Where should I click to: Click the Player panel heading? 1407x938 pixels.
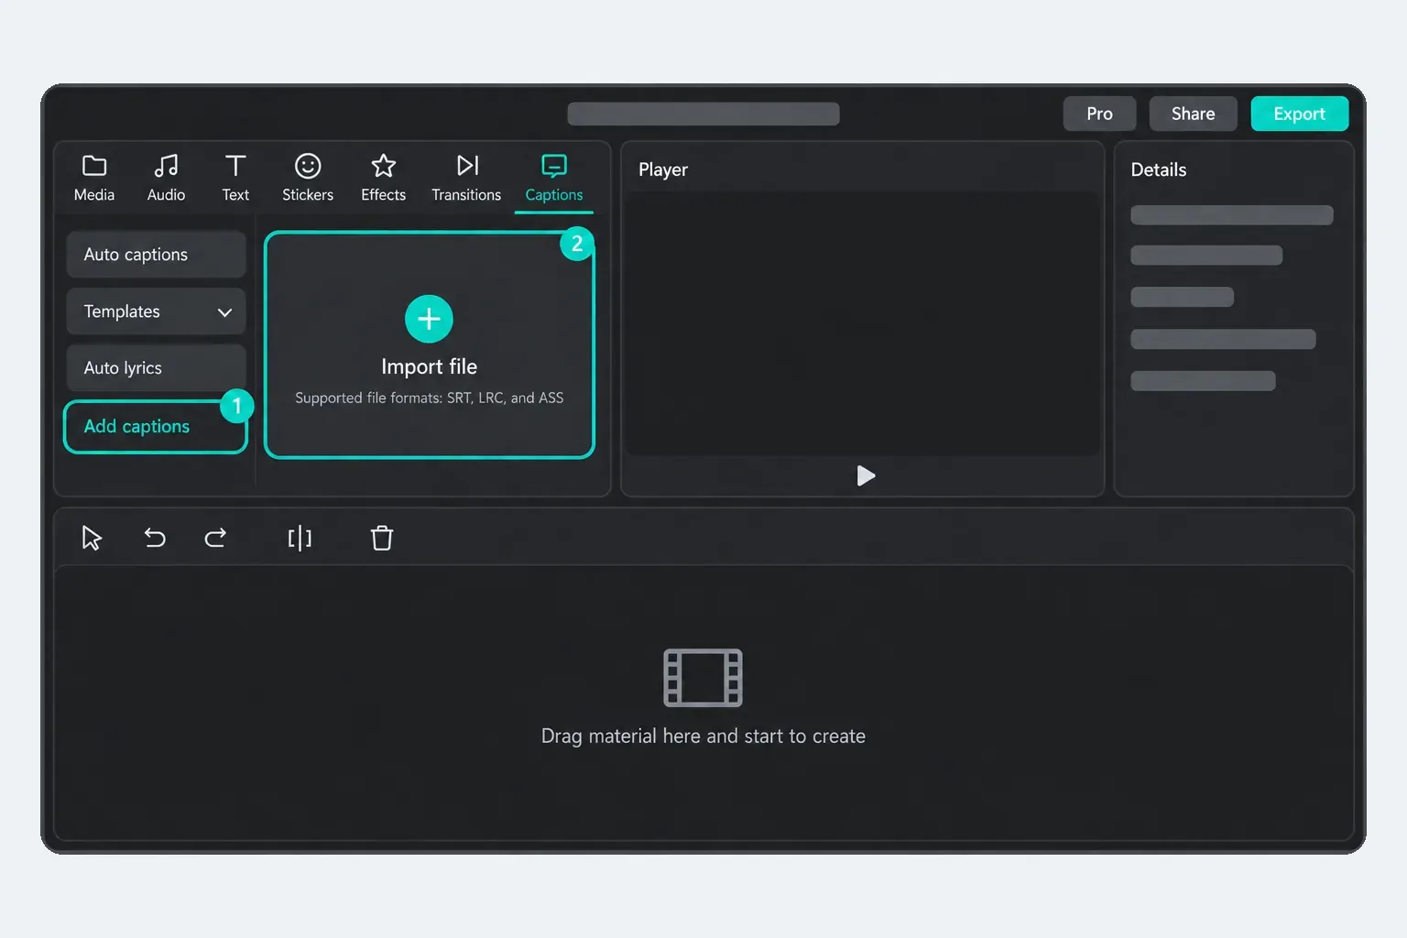click(x=663, y=169)
